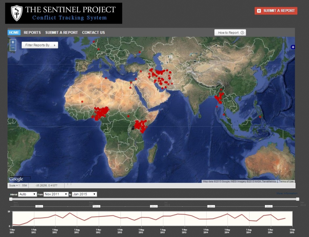The height and width of the screenshot is (237, 309).
Task: Click the More Information link
Action: click(x=287, y=194)
